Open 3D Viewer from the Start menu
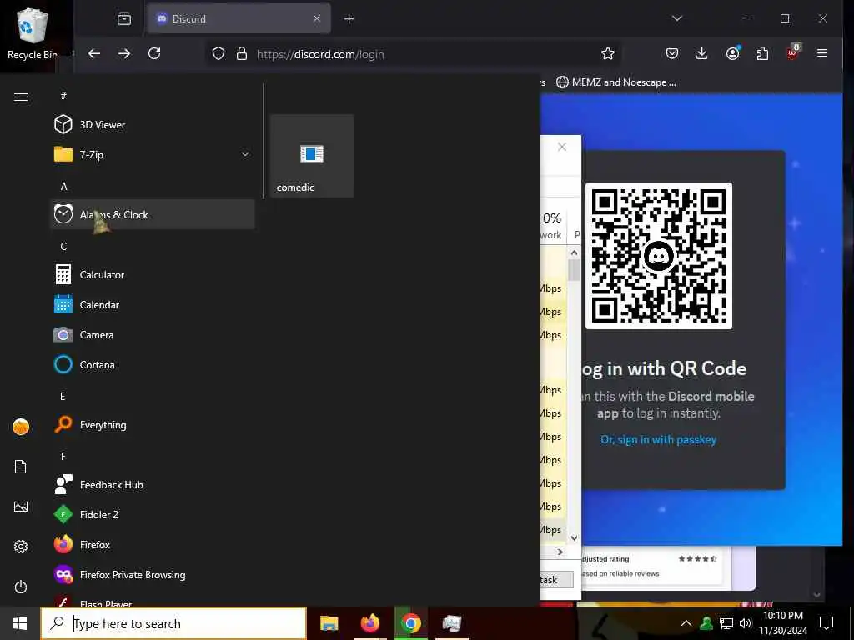The height and width of the screenshot is (640, 854). click(152, 125)
